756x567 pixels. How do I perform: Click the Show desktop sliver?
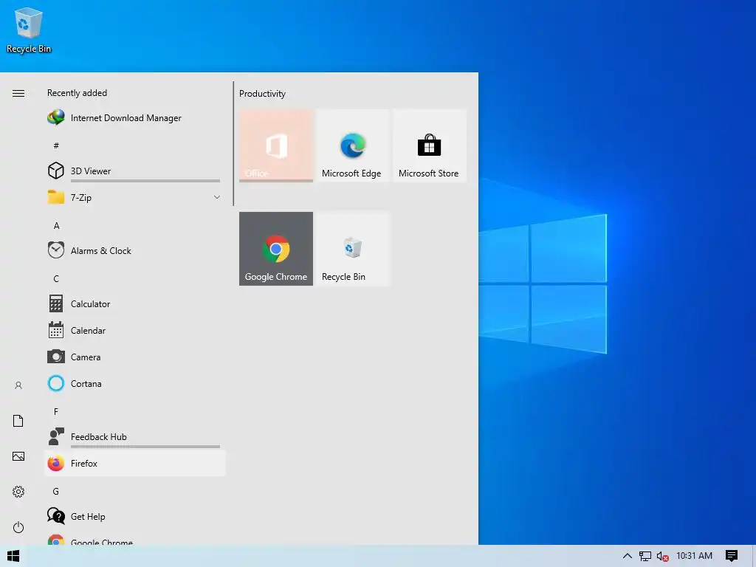pos(754,556)
